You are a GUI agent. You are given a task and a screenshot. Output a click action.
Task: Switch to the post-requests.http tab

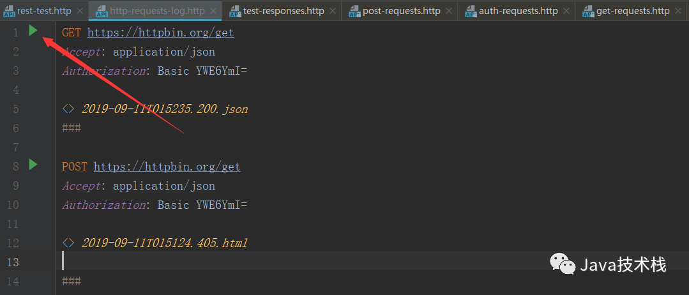401,11
